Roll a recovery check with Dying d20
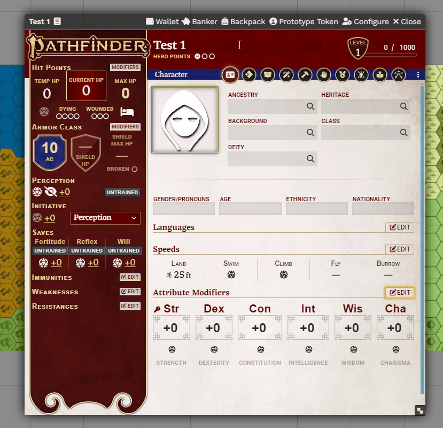The image size is (443, 428). tap(44, 111)
